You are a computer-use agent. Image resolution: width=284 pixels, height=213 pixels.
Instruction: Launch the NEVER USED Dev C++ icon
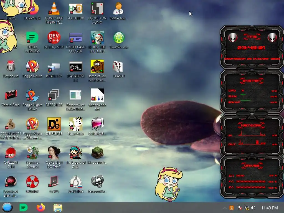[54, 37]
